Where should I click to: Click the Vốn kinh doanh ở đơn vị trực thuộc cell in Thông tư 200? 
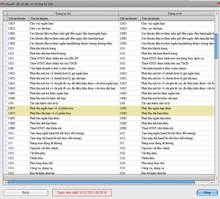(73, 68)
